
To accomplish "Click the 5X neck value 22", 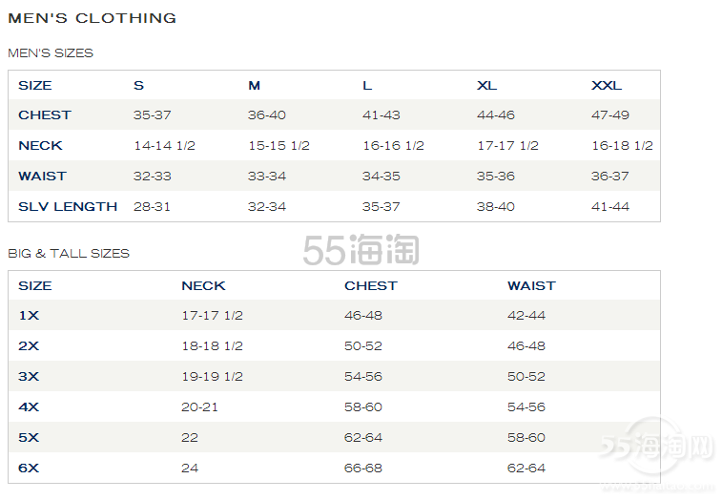I will [x=190, y=438].
